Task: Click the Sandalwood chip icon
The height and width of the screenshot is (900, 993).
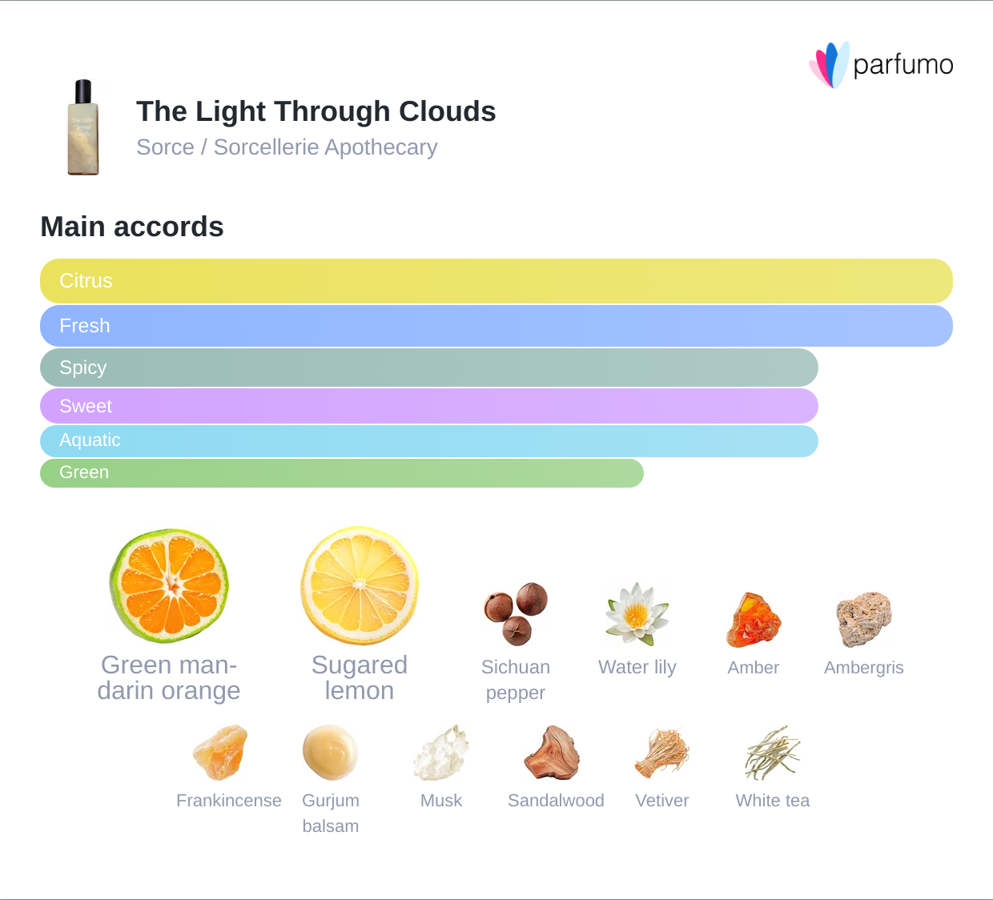Action: tap(553, 753)
